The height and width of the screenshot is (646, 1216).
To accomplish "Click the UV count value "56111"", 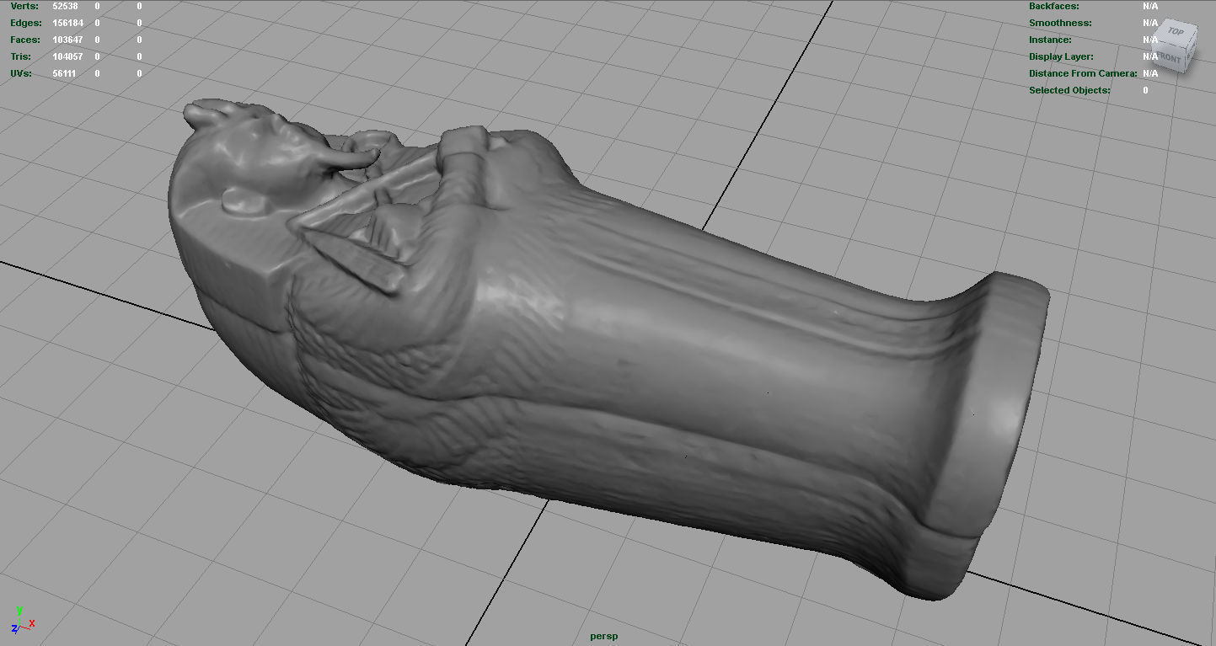I will (65, 73).
